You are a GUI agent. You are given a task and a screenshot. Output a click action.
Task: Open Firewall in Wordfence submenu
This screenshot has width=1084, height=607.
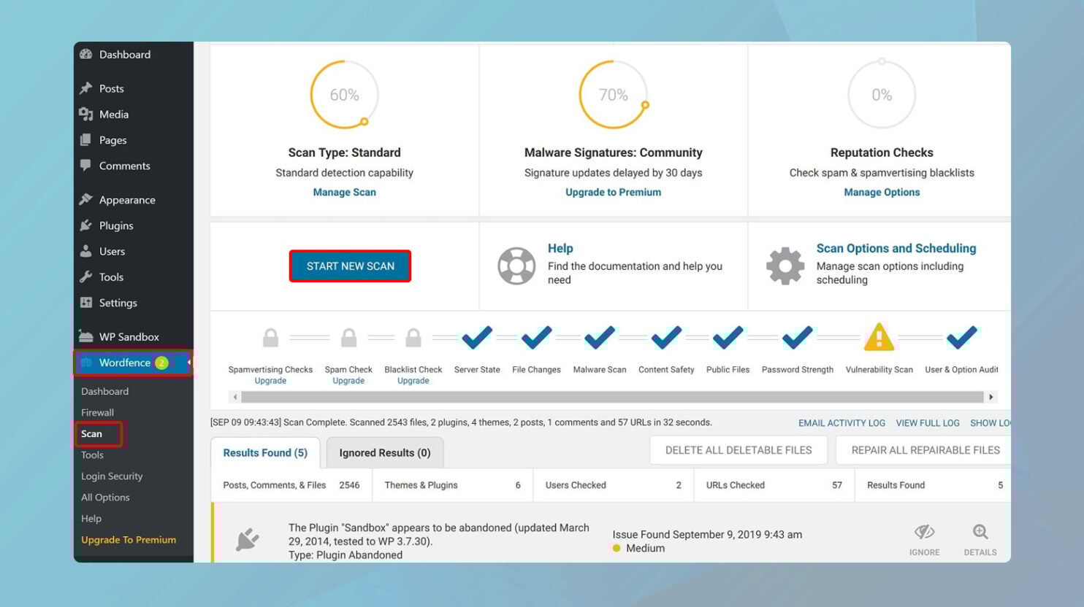coord(97,412)
